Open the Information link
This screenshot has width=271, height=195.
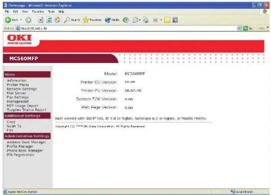coord(17,80)
